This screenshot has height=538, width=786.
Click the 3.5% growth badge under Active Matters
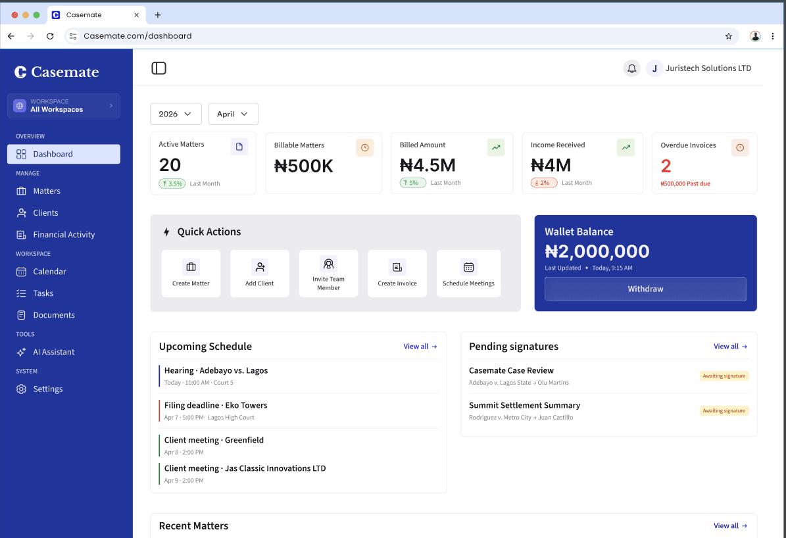click(172, 183)
